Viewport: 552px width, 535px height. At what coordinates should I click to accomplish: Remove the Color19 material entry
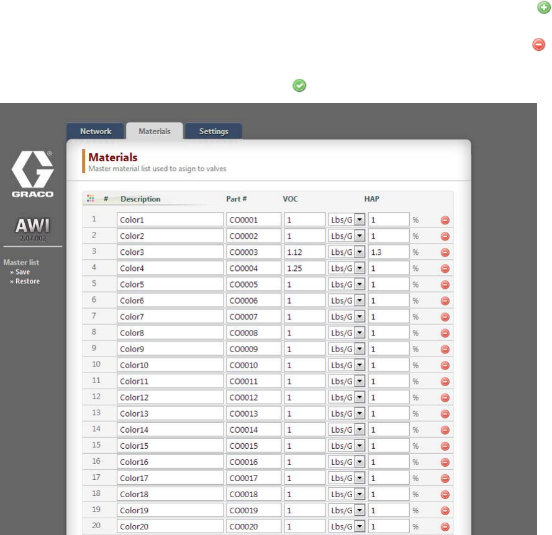click(x=445, y=511)
